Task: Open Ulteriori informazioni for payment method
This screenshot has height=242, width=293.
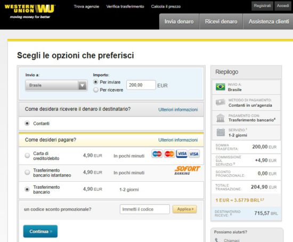Action: (178, 140)
